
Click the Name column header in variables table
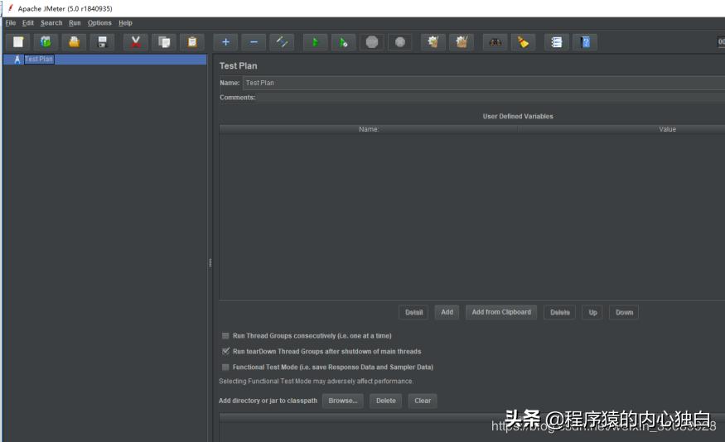(x=369, y=129)
